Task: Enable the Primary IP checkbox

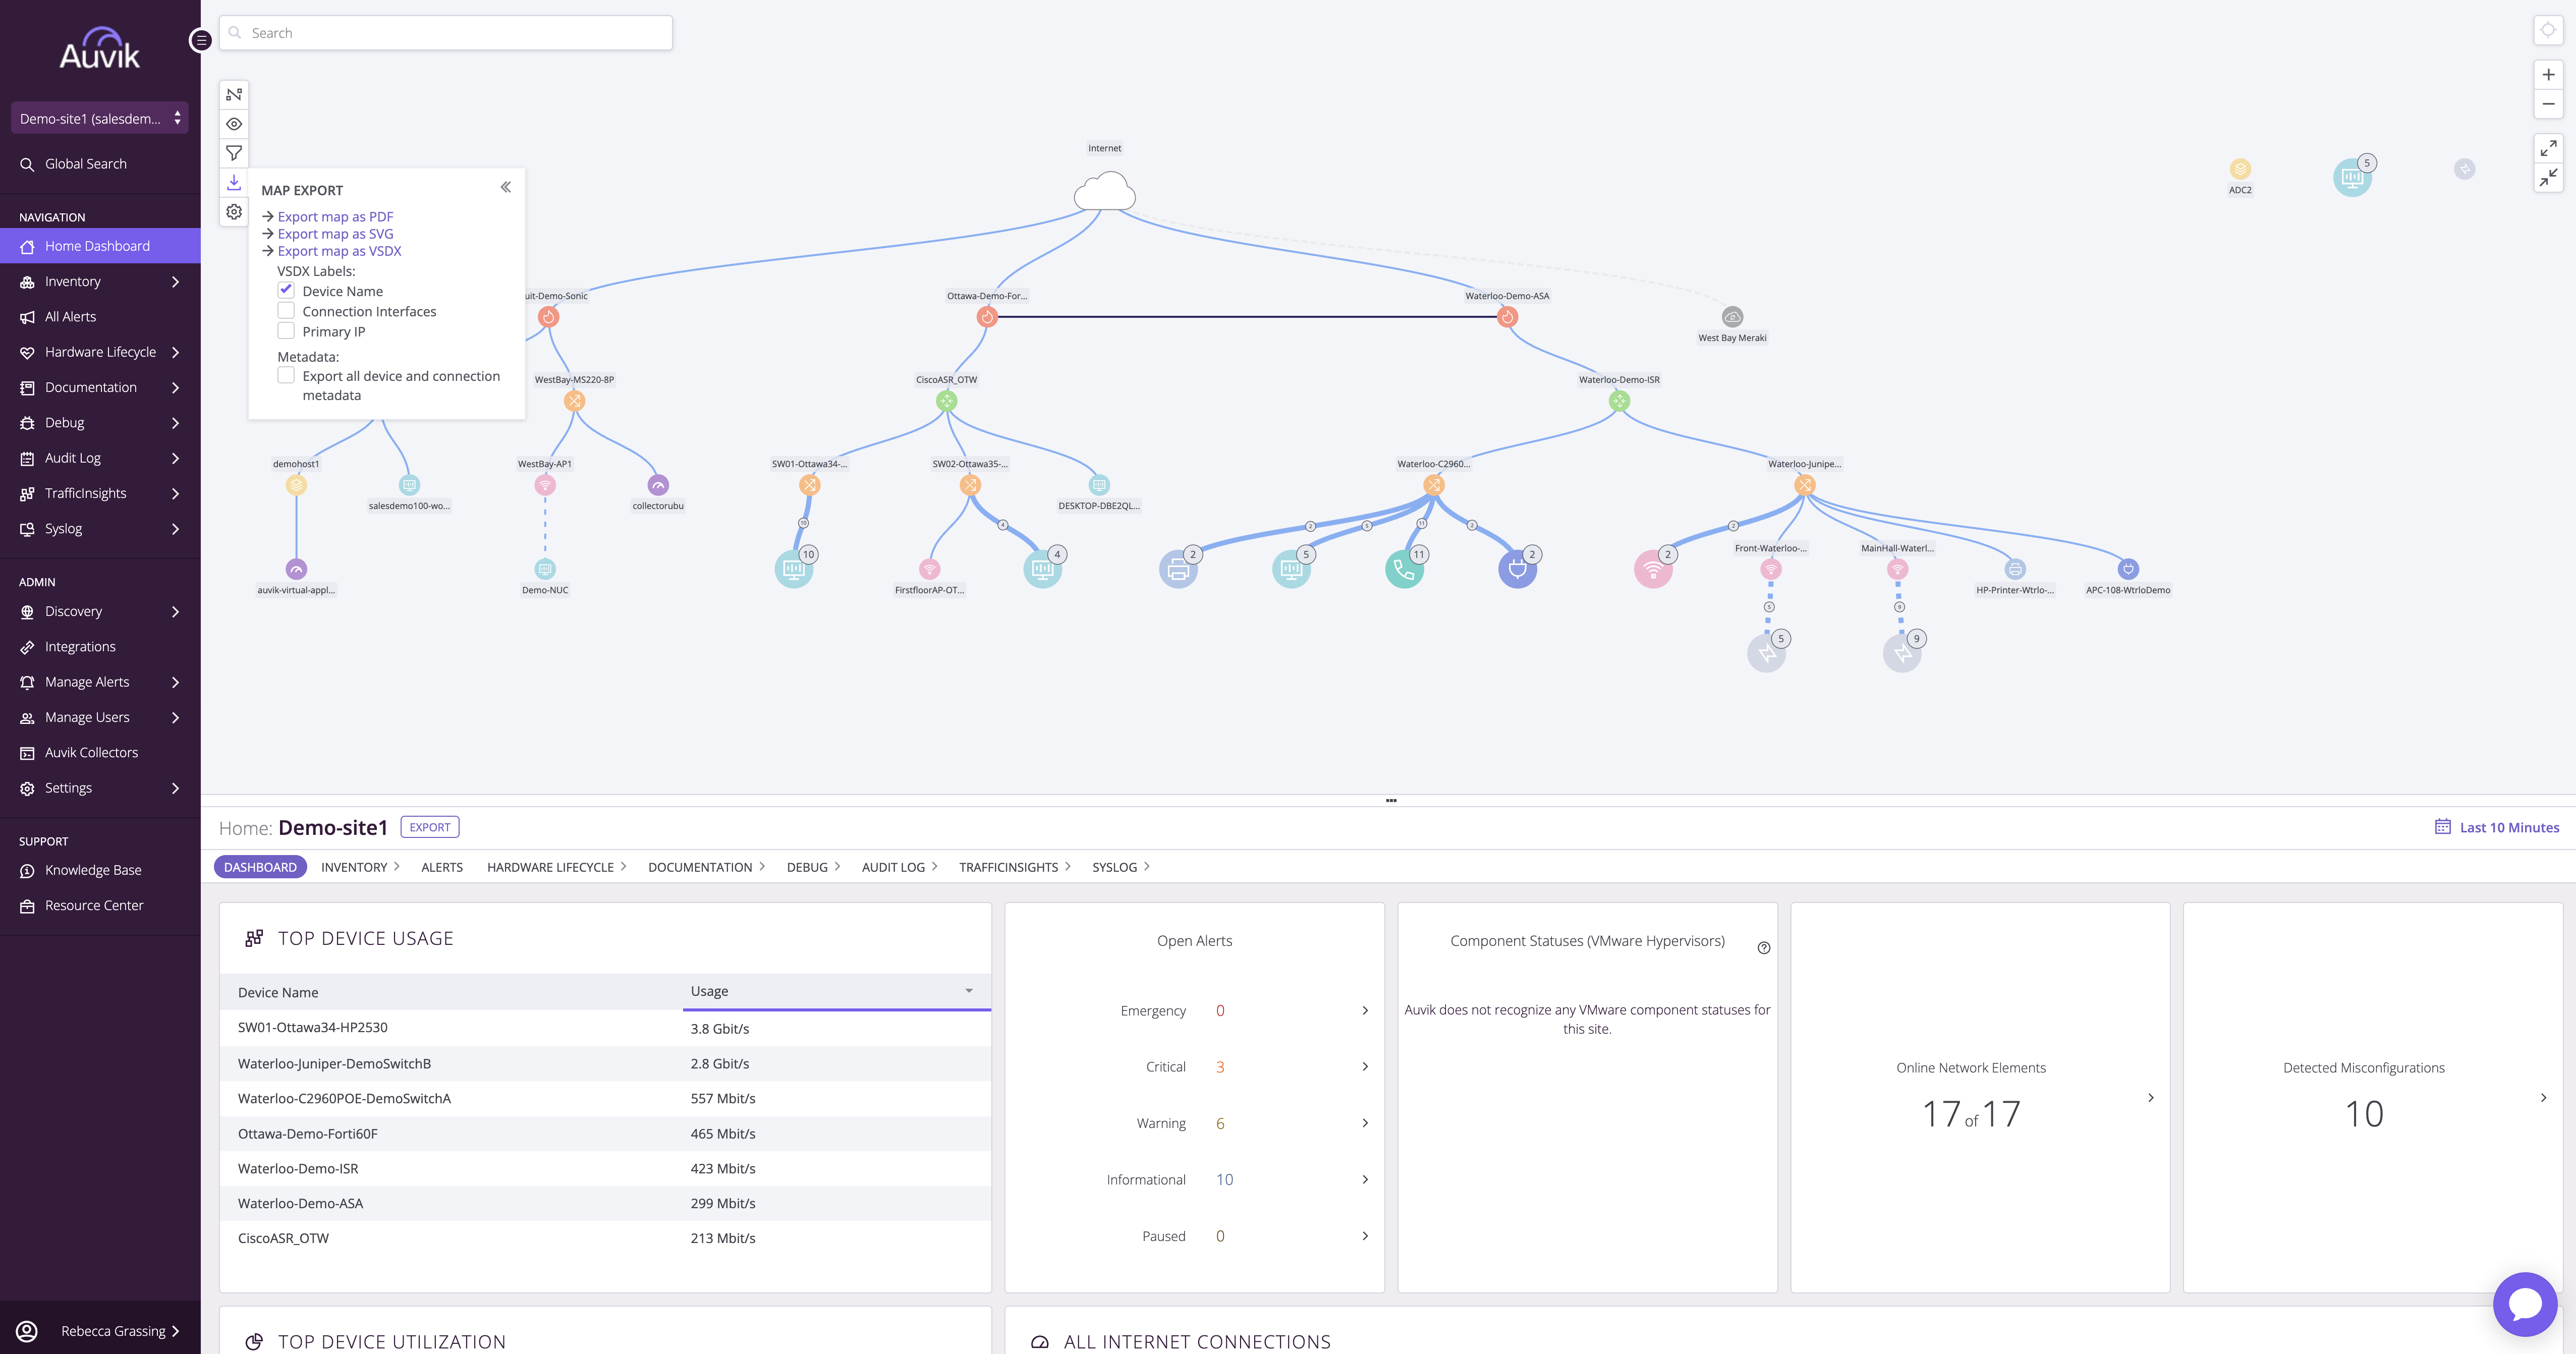Action: pyautogui.click(x=286, y=331)
